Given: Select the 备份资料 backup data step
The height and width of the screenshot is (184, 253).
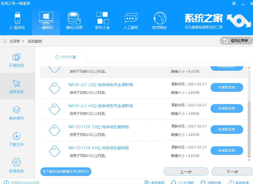Looking at the screenshot, I should click(17, 112).
